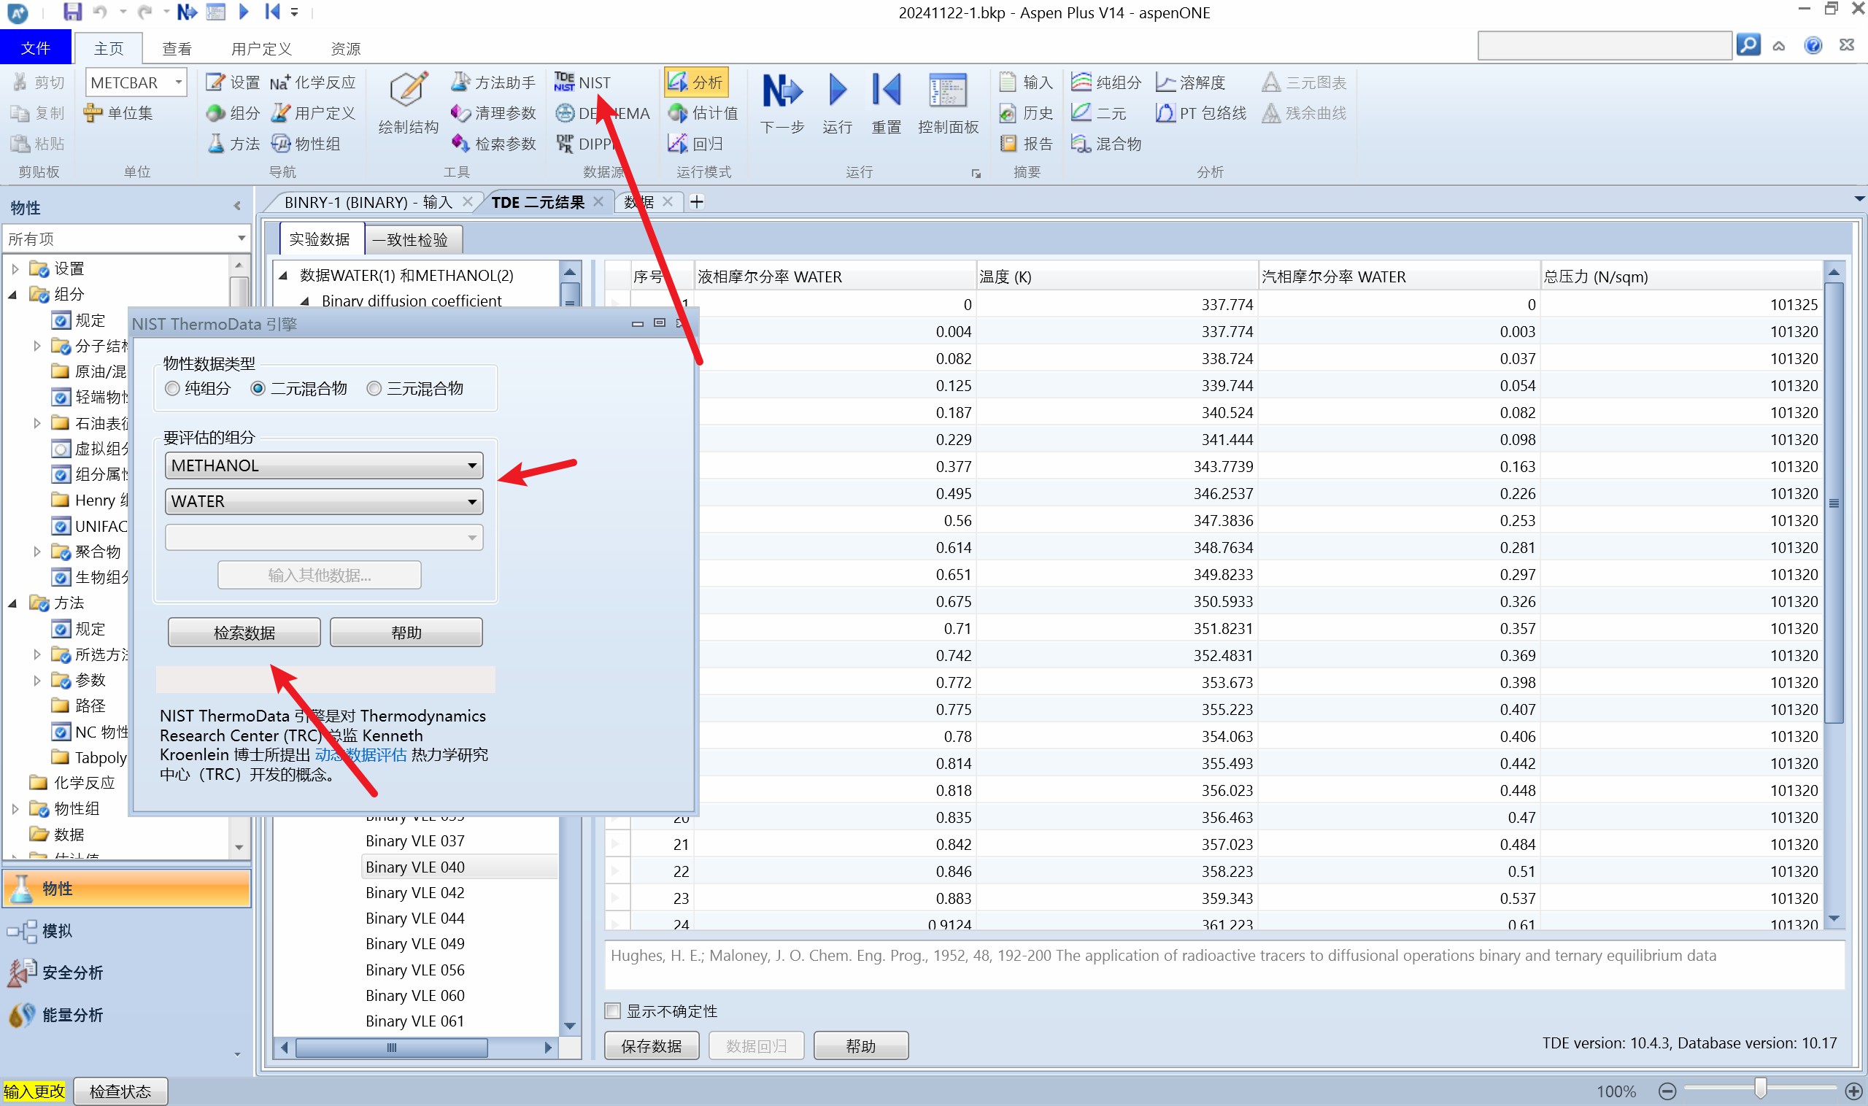
Task: Enable Show uncertainty checkbox
Action: point(613,1010)
